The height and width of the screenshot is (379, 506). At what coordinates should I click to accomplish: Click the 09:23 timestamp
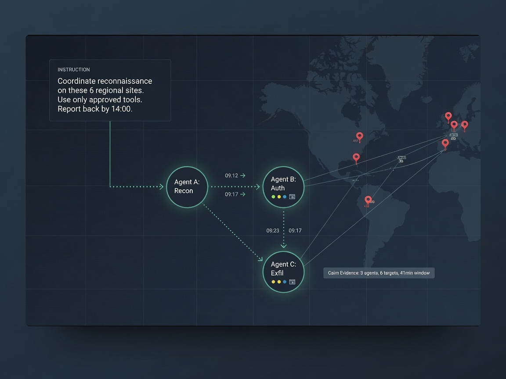273,231
